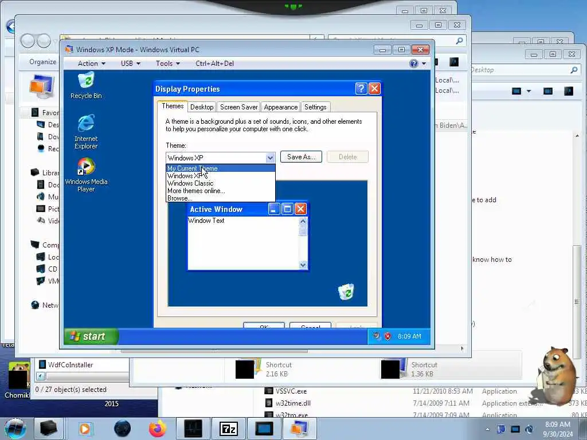Click the search magnifier in the right Explorer window
This screenshot has width=587, height=440.
coord(573,69)
